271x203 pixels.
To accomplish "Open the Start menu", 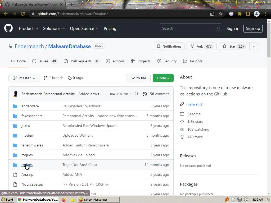I will click(7, 200).
